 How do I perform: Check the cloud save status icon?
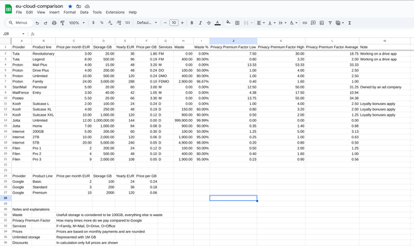click(x=87, y=7)
